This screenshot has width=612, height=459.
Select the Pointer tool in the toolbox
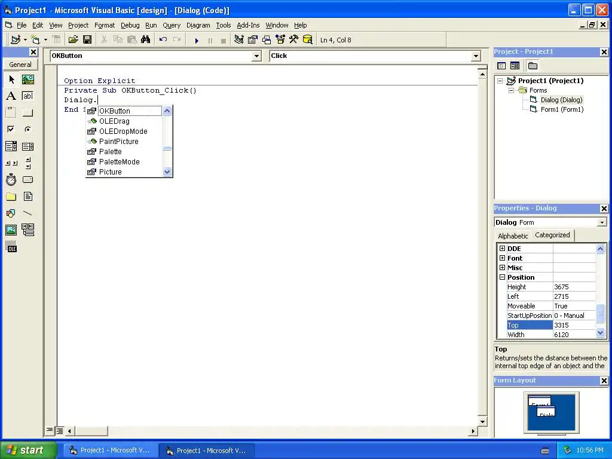point(11,79)
